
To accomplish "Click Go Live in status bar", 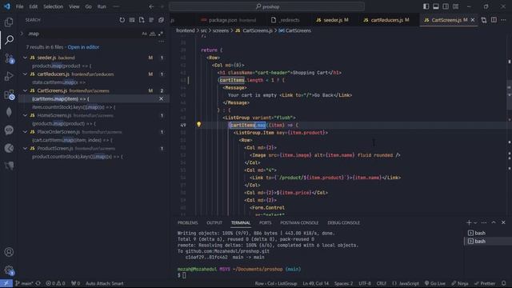I will [435, 283].
